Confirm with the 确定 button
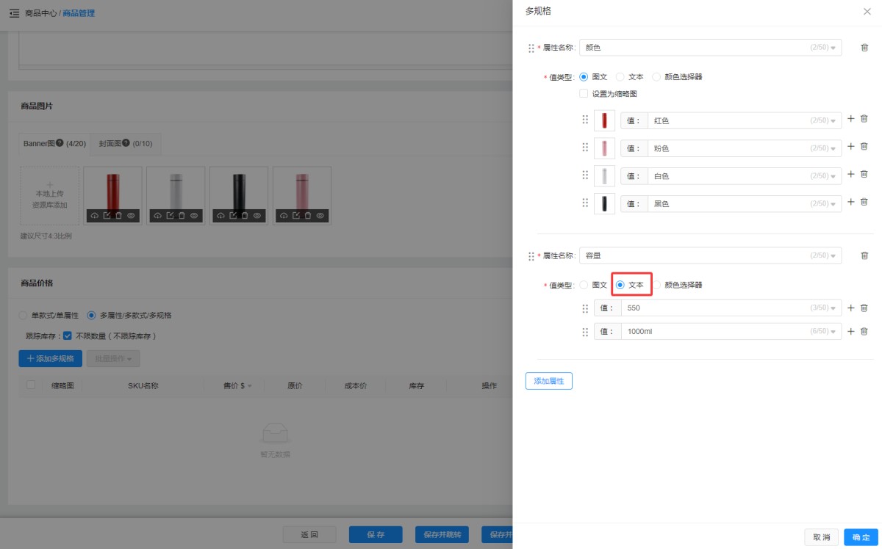This screenshot has height=549, width=882. (x=861, y=538)
